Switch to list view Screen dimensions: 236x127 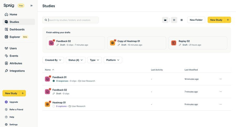174,20
